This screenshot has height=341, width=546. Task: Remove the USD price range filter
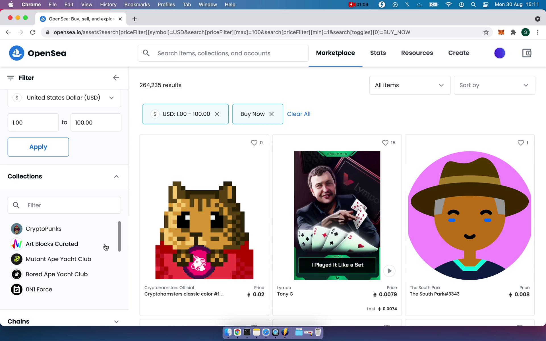click(217, 114)
